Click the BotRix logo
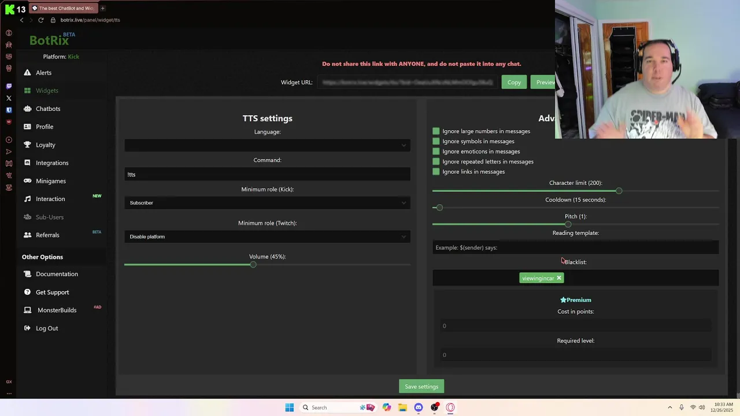This screenshot has height=416, width=740. tap(52, 39)
